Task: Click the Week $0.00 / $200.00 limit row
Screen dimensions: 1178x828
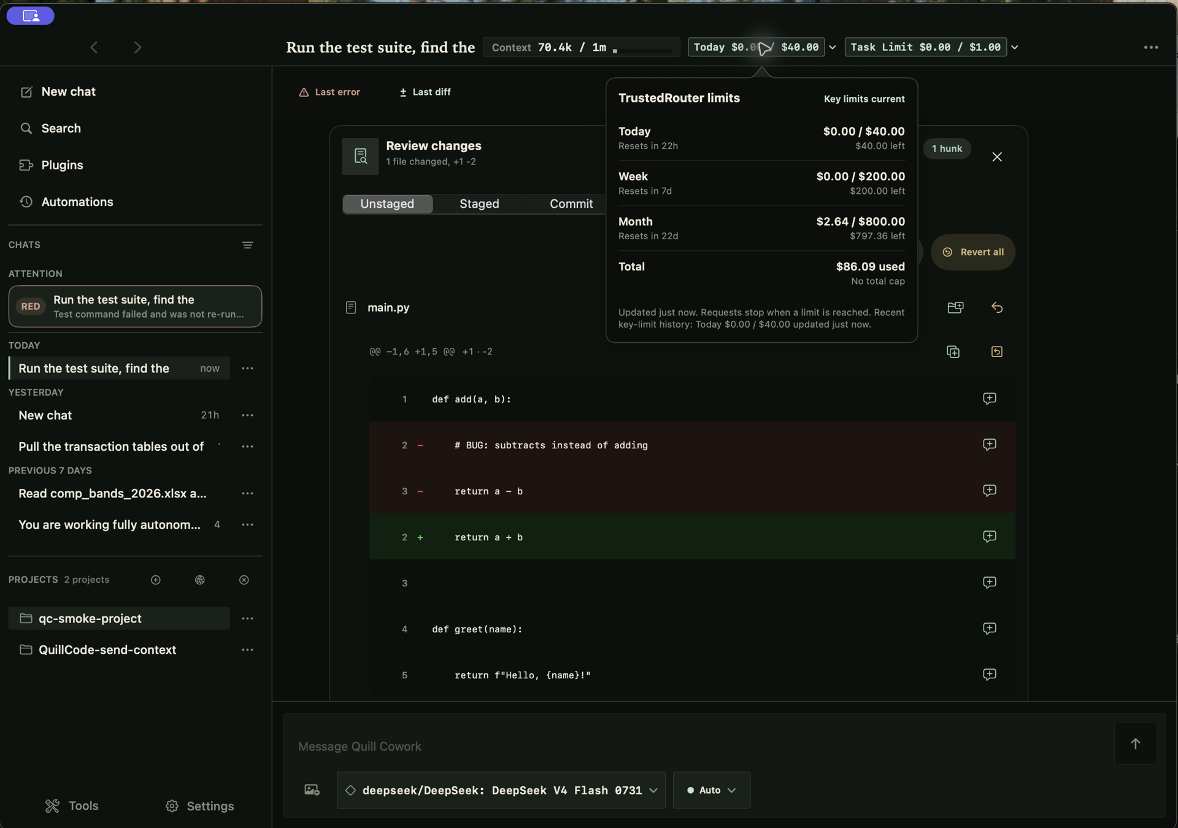Action: (761, 183)
